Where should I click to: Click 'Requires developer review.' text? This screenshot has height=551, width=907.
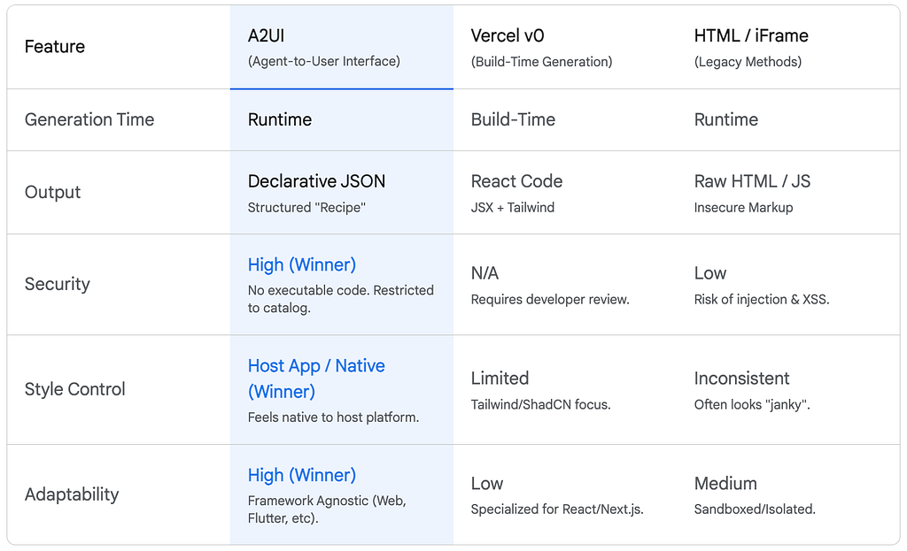pyautogui.click(x=550, y=299)
